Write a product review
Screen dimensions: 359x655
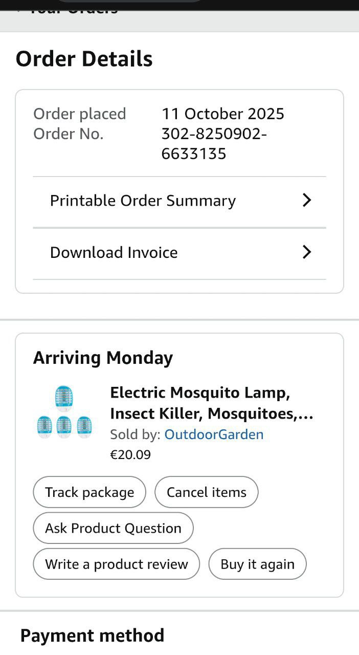pyautogui.click(x=117, y=564)
